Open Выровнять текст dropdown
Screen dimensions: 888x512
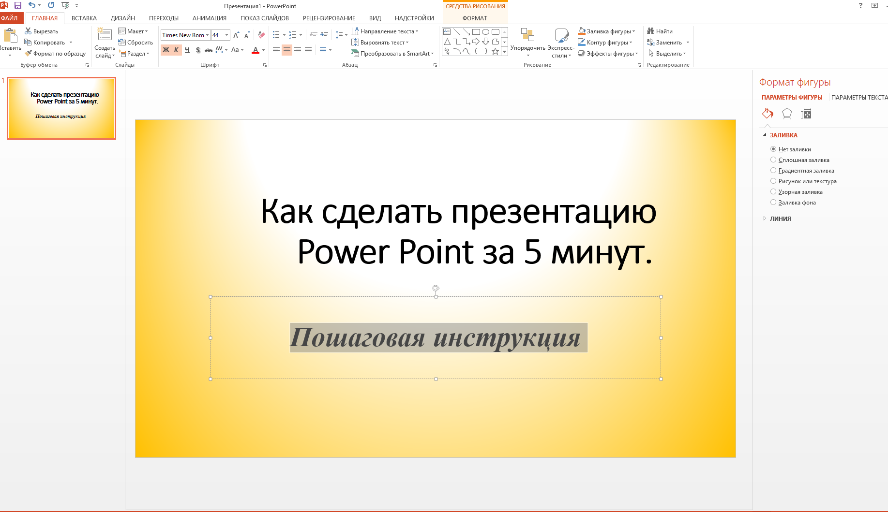380,43
